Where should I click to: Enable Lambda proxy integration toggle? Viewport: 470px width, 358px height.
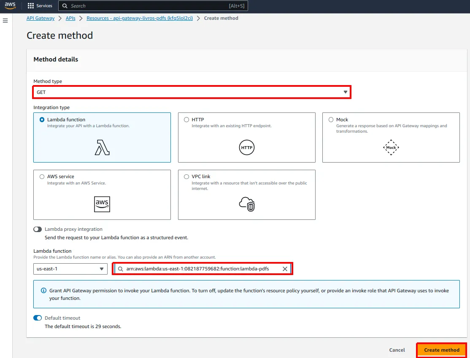[x=38, y=229]
